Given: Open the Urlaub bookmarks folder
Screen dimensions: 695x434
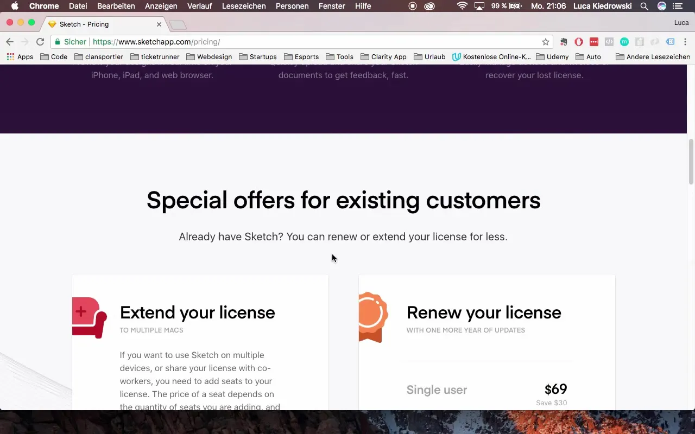Looking at the screenshot, I should click(x=429, y=56).
